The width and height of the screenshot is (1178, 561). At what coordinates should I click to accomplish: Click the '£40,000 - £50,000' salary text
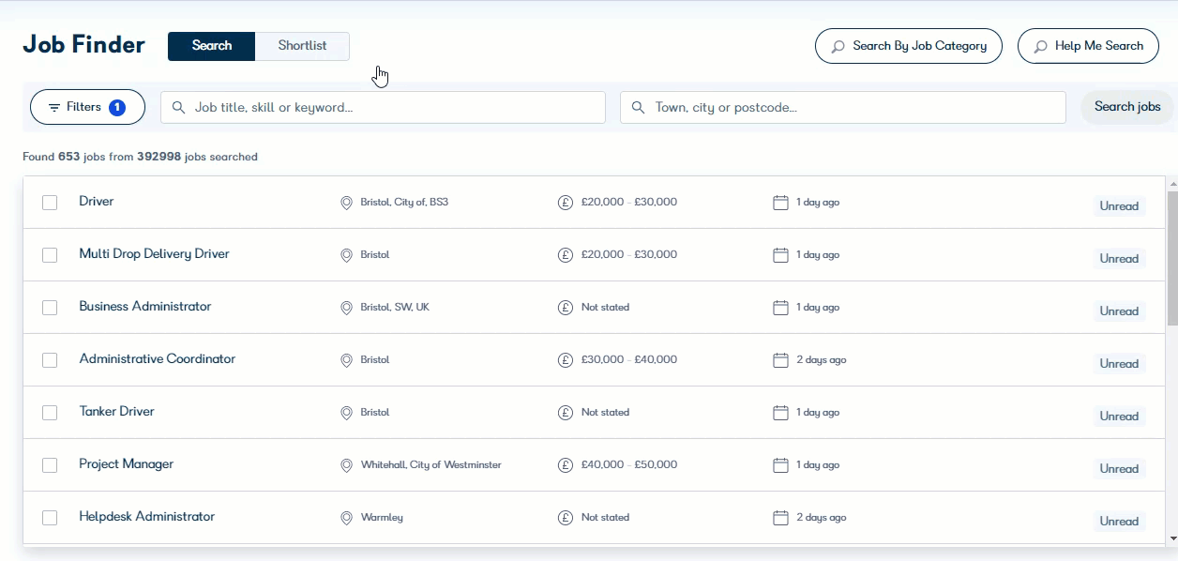click(x=628, y=465)
